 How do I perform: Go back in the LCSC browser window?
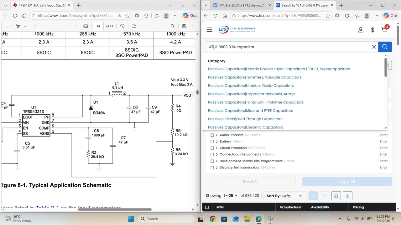pyautogui.click(x=206, y=16)
